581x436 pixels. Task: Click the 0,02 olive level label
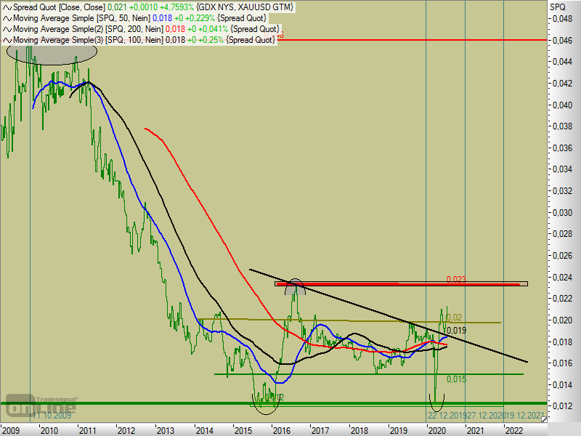455,318
